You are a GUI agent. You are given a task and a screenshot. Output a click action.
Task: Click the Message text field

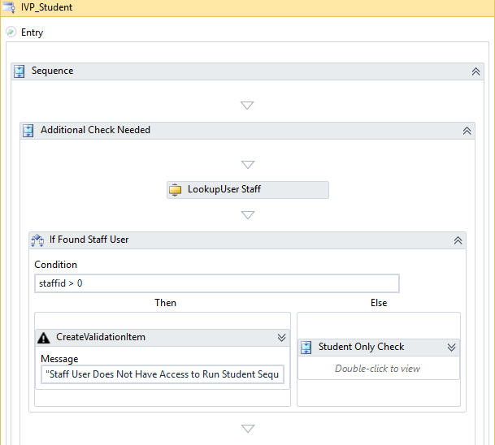pos(163,374)
